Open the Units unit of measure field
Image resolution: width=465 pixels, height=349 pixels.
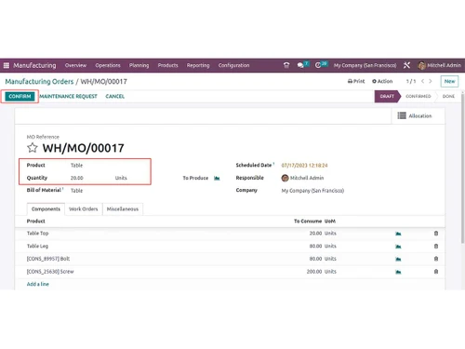click(121, 178)
